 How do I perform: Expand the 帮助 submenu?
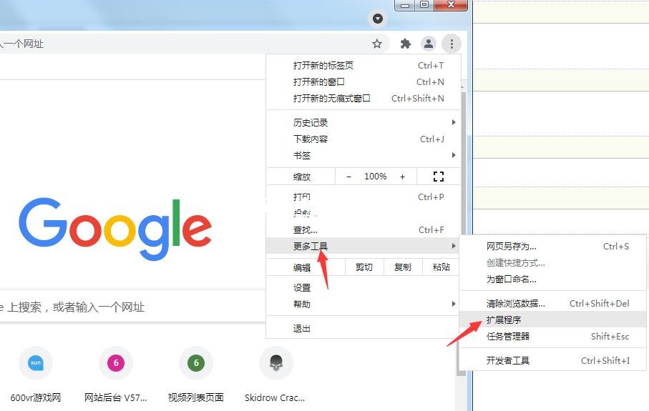pyautogui.click(x=363, y=304)
